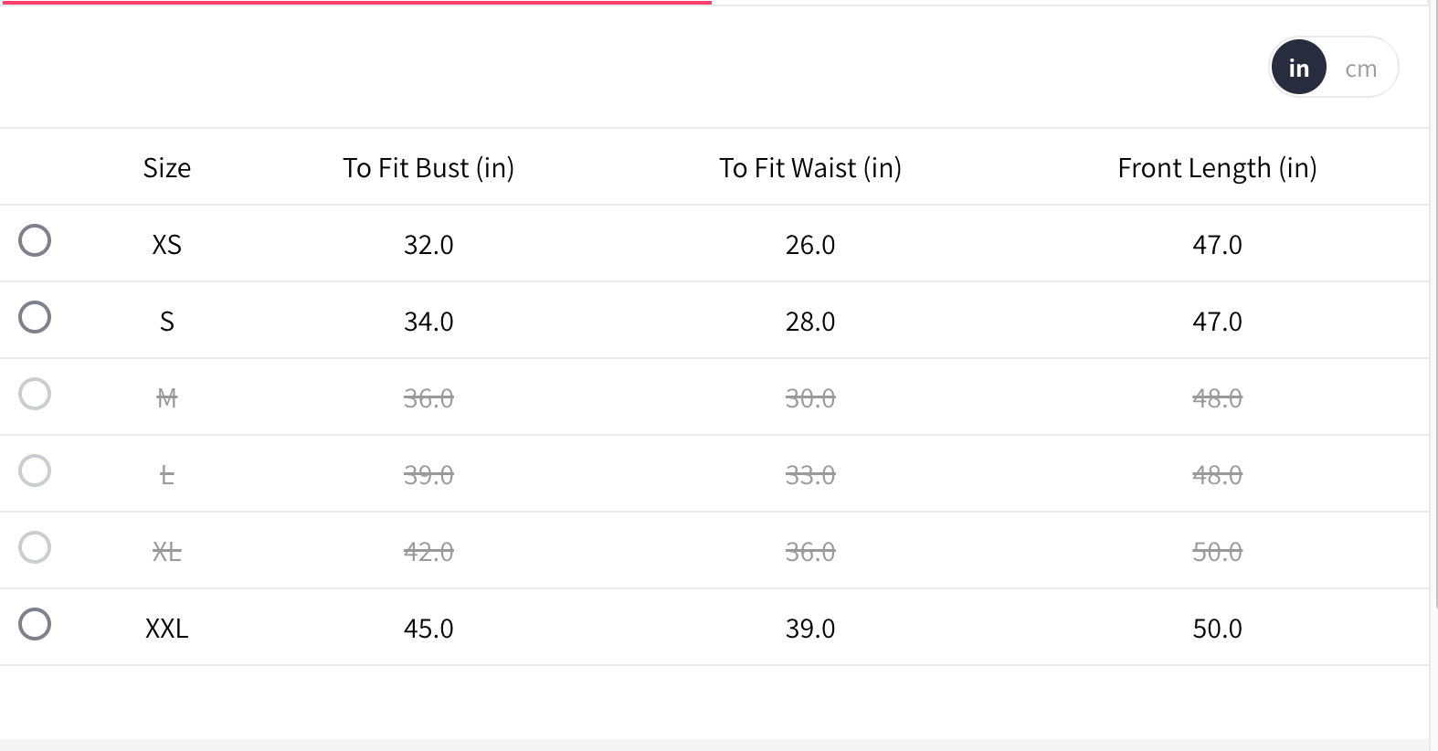
Task: Click the unavailable M size radio button
Action: [x=35, y=394]
